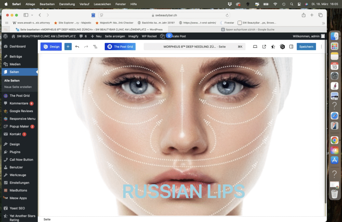342x222 pixels.
Task: Open the page title command palette
Action: click(x=194, y=47)
